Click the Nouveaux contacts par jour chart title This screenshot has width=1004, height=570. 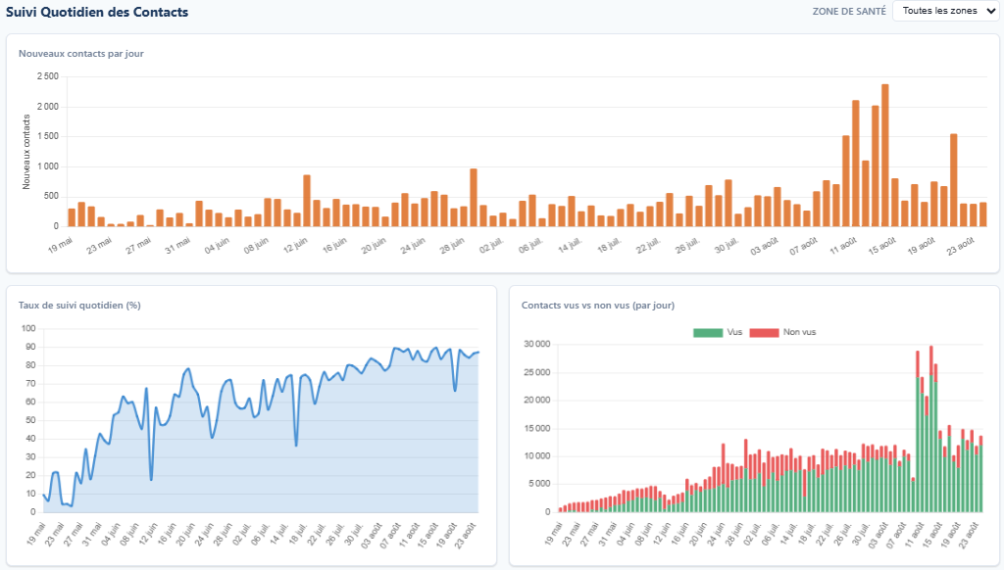click(81, 54)
